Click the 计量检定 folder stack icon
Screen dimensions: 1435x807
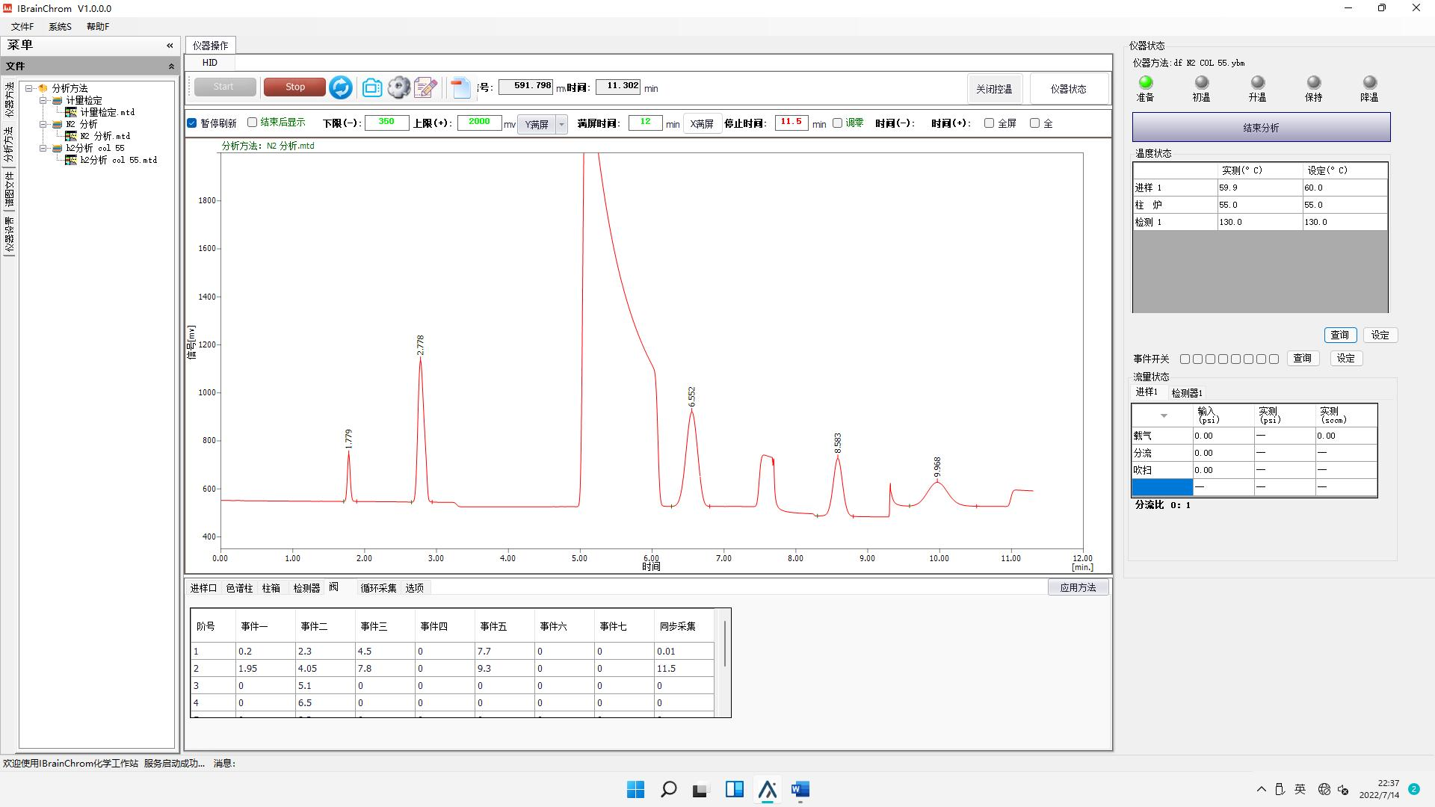coord(58,100)
